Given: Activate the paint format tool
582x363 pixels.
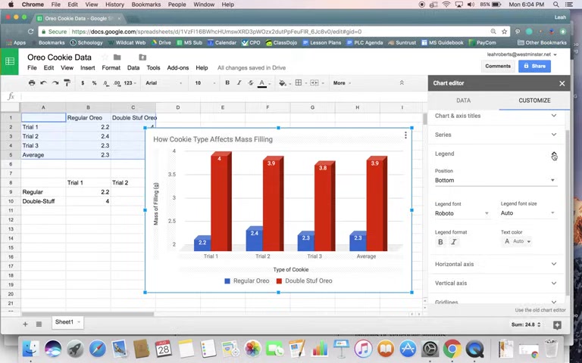Looking at the screenshot, I should [67, 83].
